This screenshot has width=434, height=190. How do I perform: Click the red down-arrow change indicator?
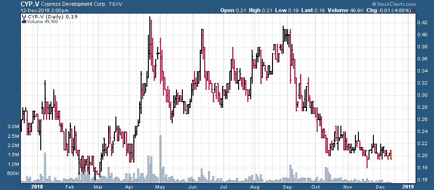click(x=414, y=11)
